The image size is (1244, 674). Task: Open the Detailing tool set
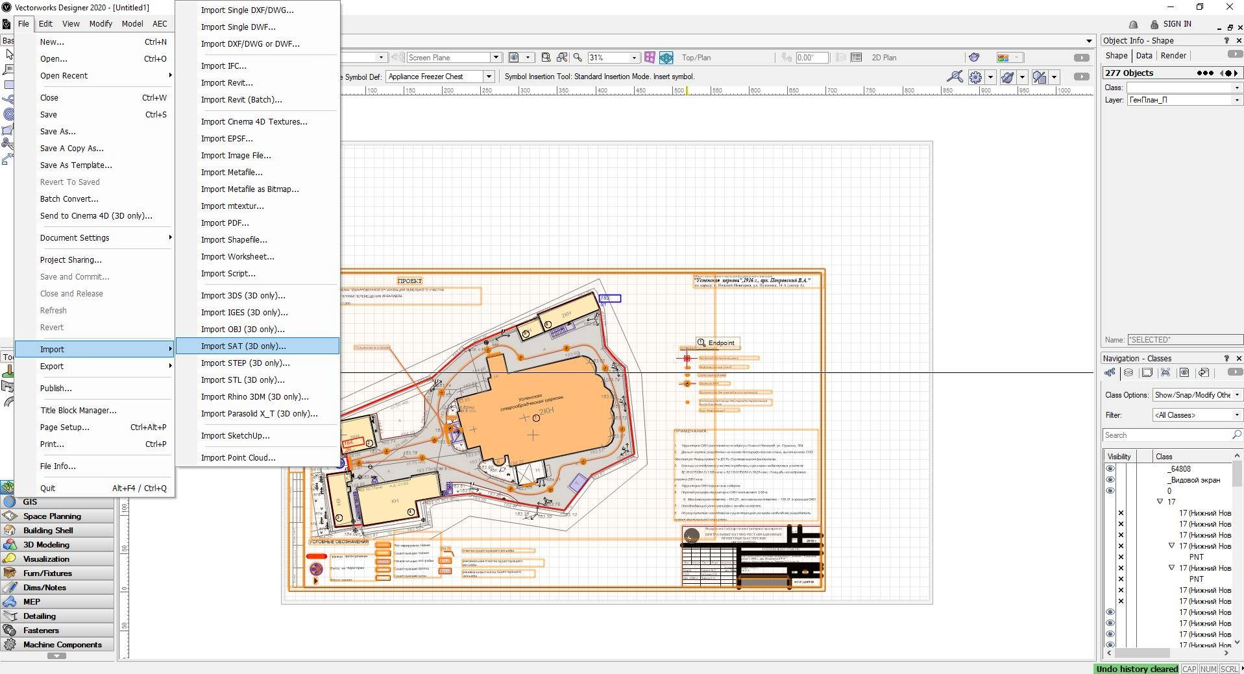57,616
